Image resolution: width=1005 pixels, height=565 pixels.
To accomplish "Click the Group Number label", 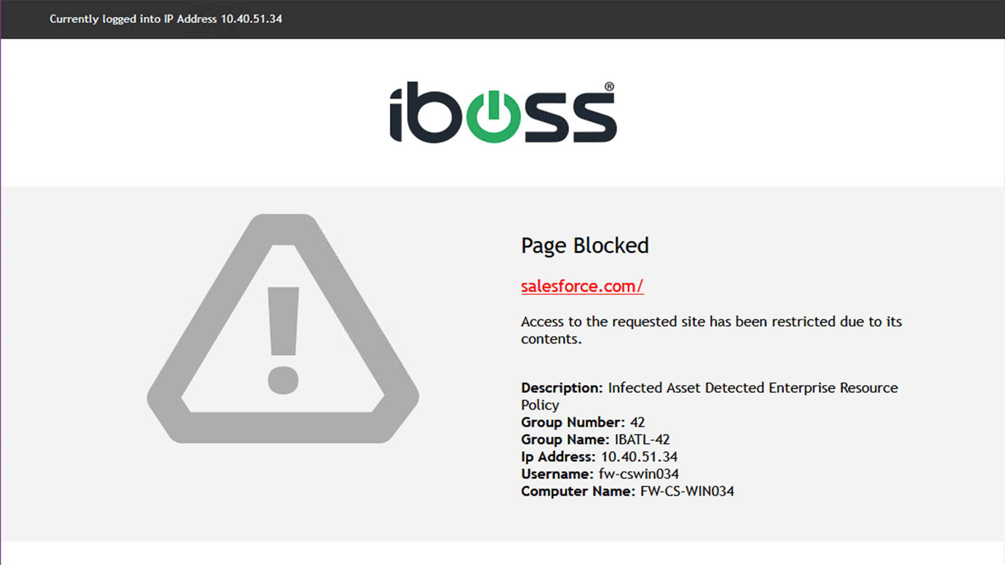I will click(573, 422).
